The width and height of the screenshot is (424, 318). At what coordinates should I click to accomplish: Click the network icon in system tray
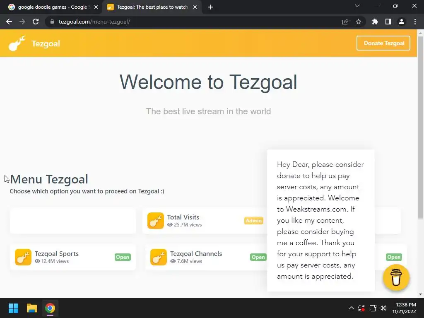(x=373, y=308)
